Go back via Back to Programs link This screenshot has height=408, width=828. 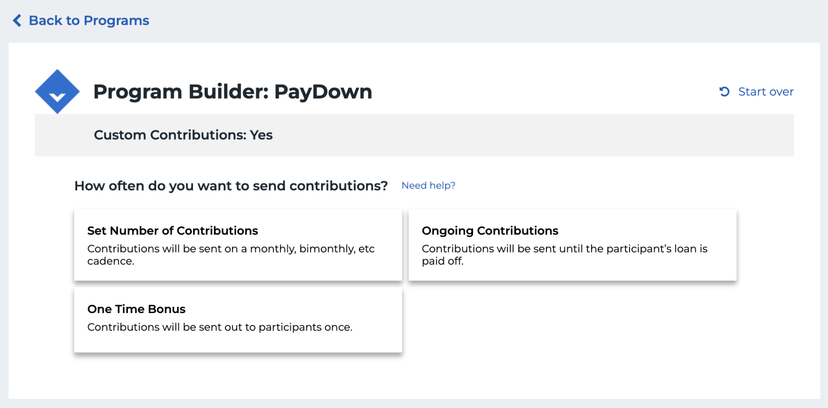[x=89, y=20]
